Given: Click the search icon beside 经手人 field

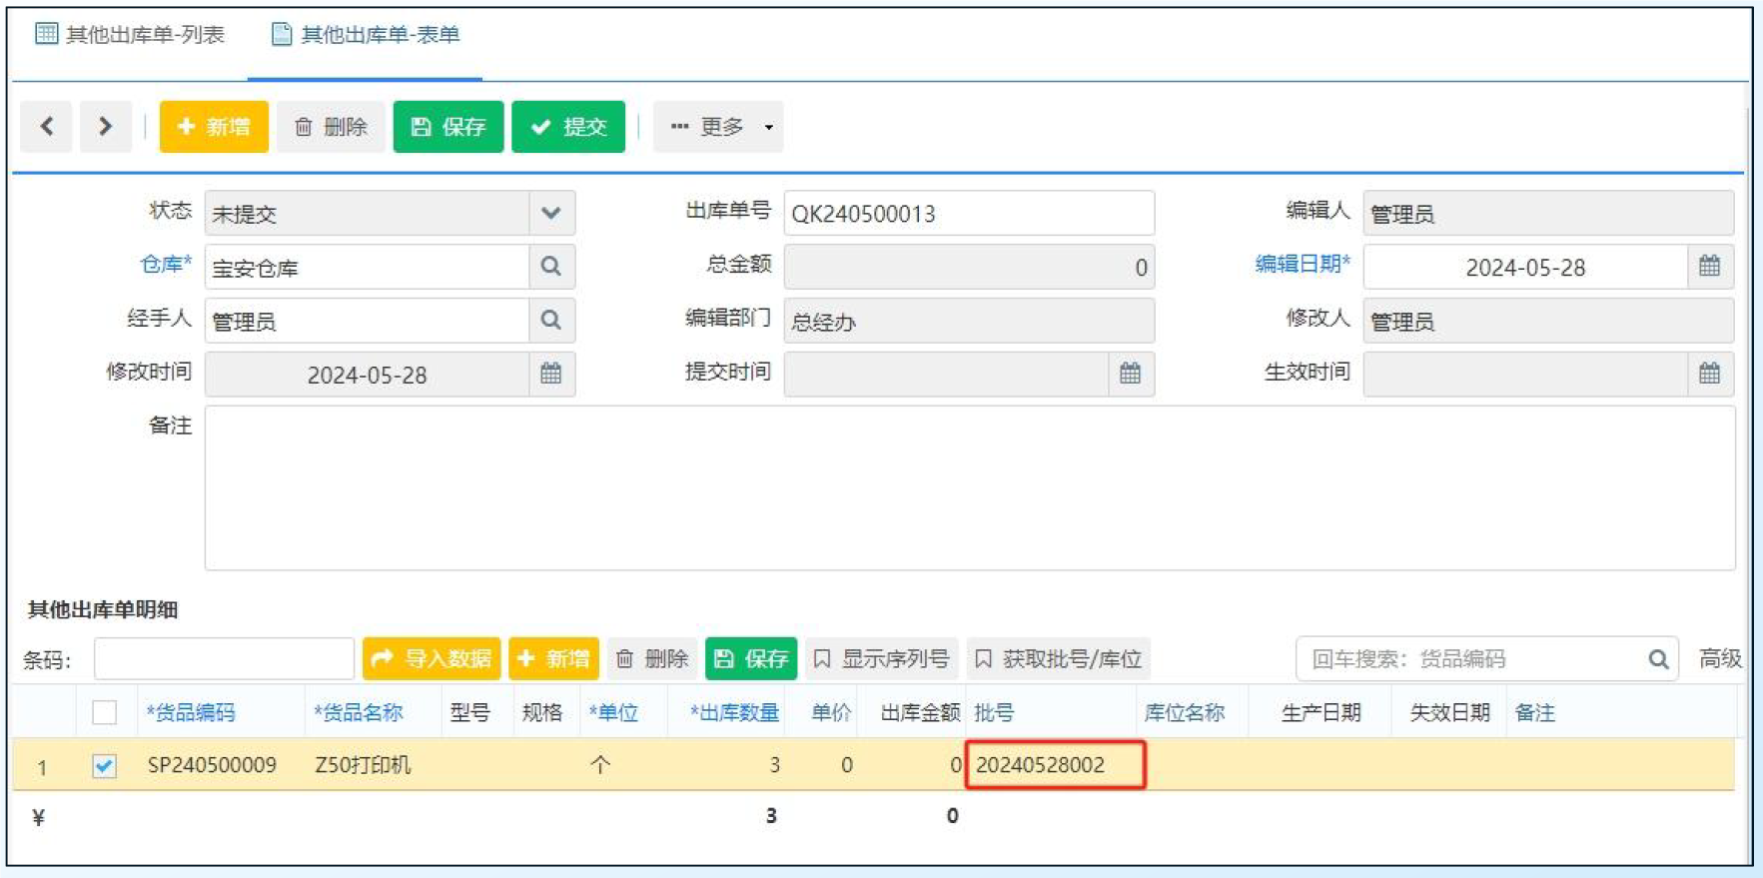Looking at the screenshot, I should point(550,321).
